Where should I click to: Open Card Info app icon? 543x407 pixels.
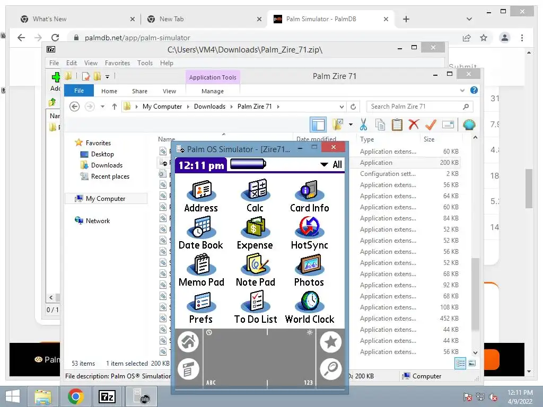click(x=309, y=196)
